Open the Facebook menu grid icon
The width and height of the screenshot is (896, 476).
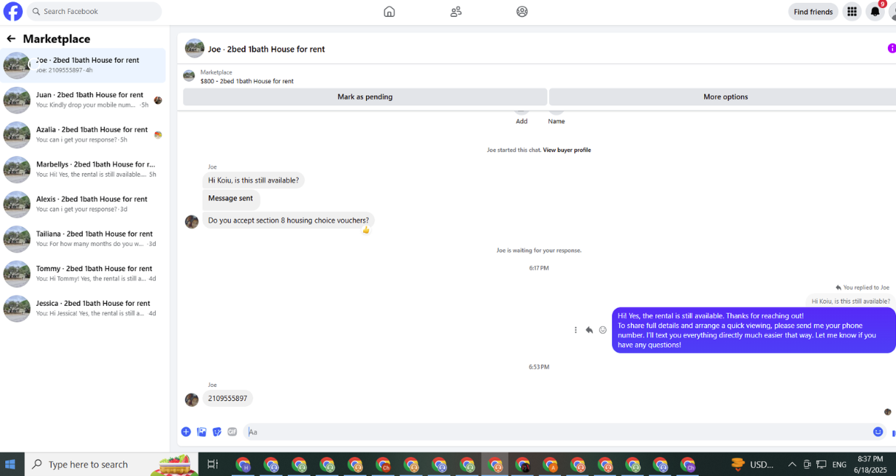pyautogui.click(x=852, y=11)
